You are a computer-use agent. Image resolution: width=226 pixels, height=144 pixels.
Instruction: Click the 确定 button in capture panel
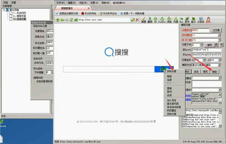215,72
